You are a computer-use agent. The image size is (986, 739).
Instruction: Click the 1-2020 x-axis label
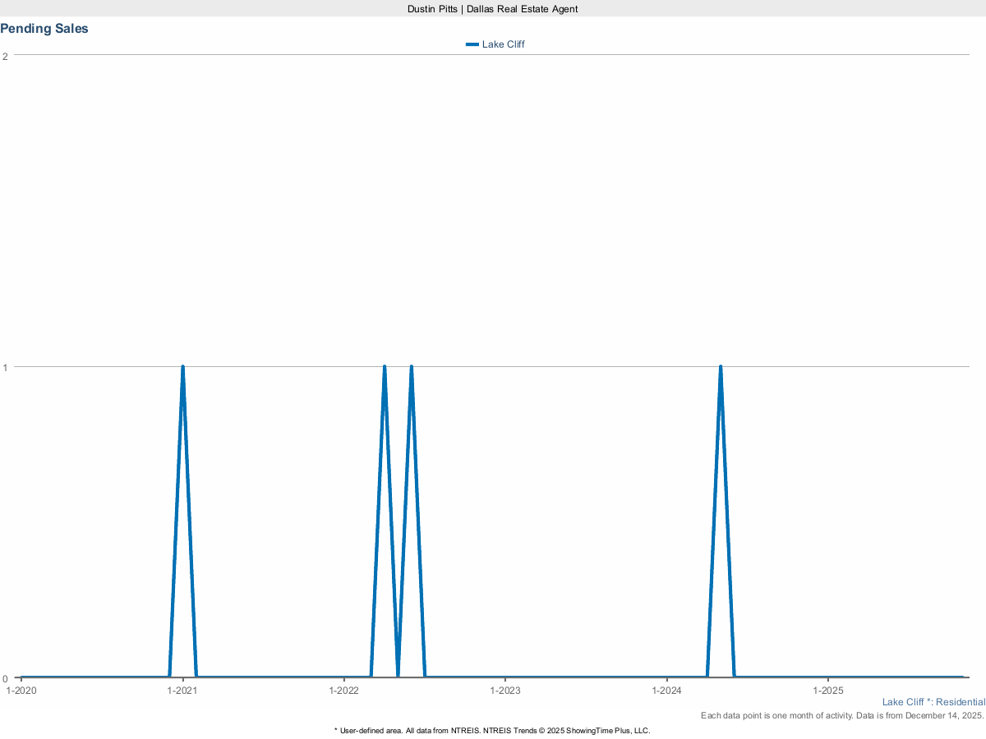tap(21, 691)
